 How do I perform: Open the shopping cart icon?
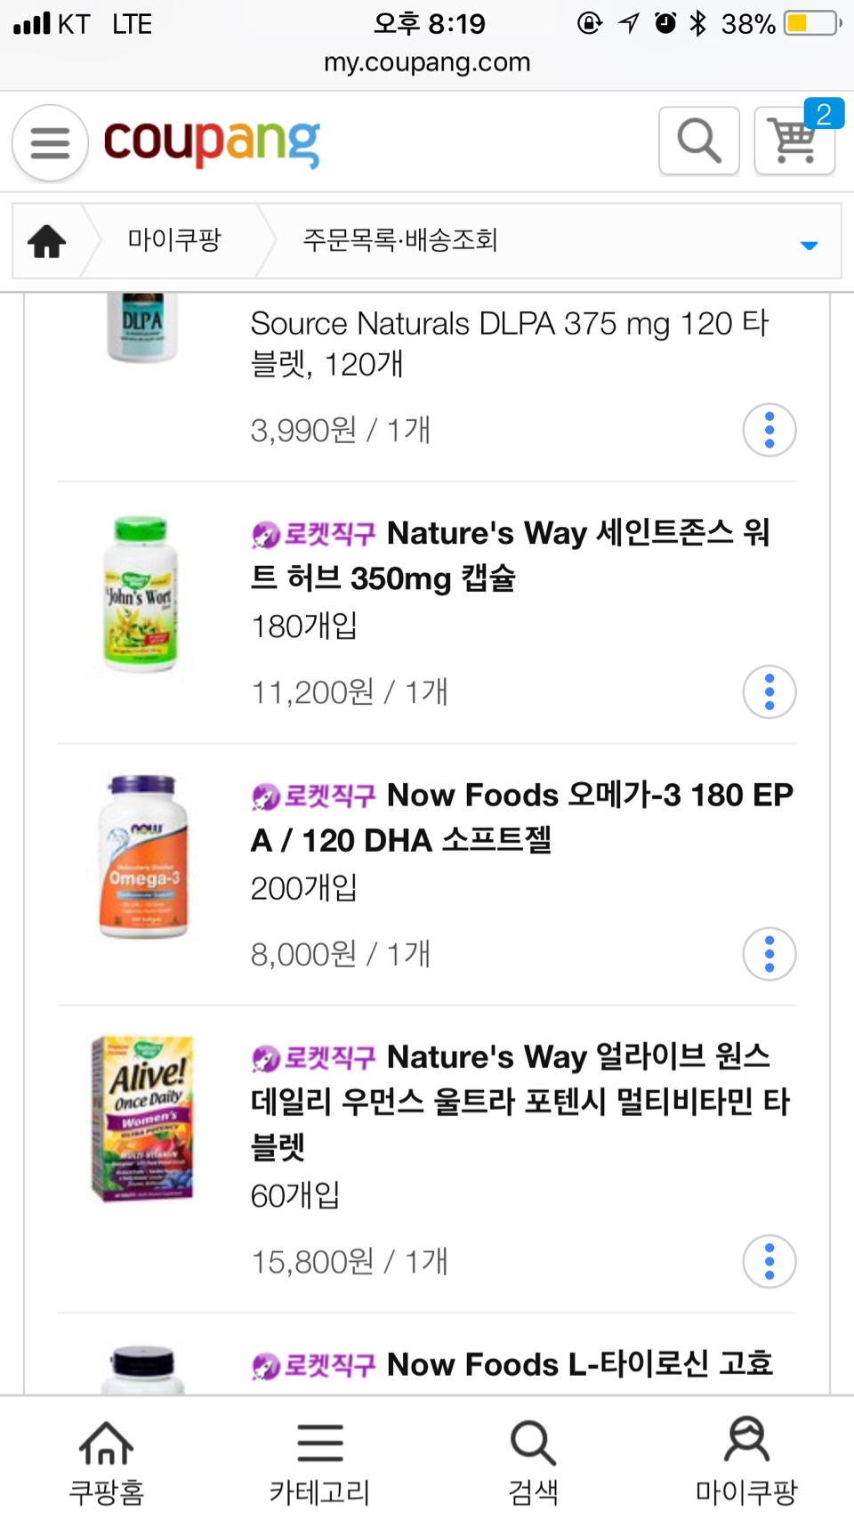click(794, 141)
